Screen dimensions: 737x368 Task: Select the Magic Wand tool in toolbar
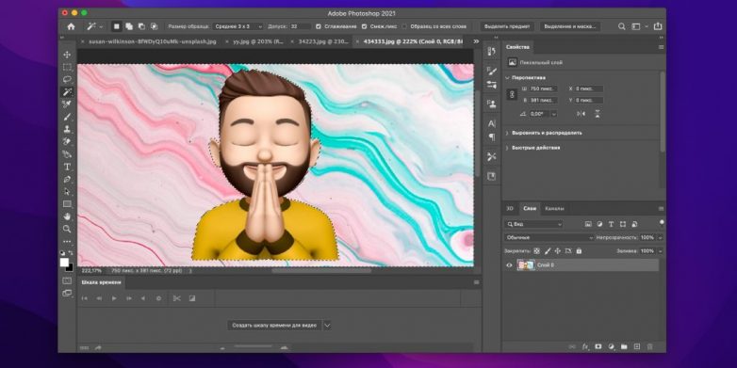(67, 91)
